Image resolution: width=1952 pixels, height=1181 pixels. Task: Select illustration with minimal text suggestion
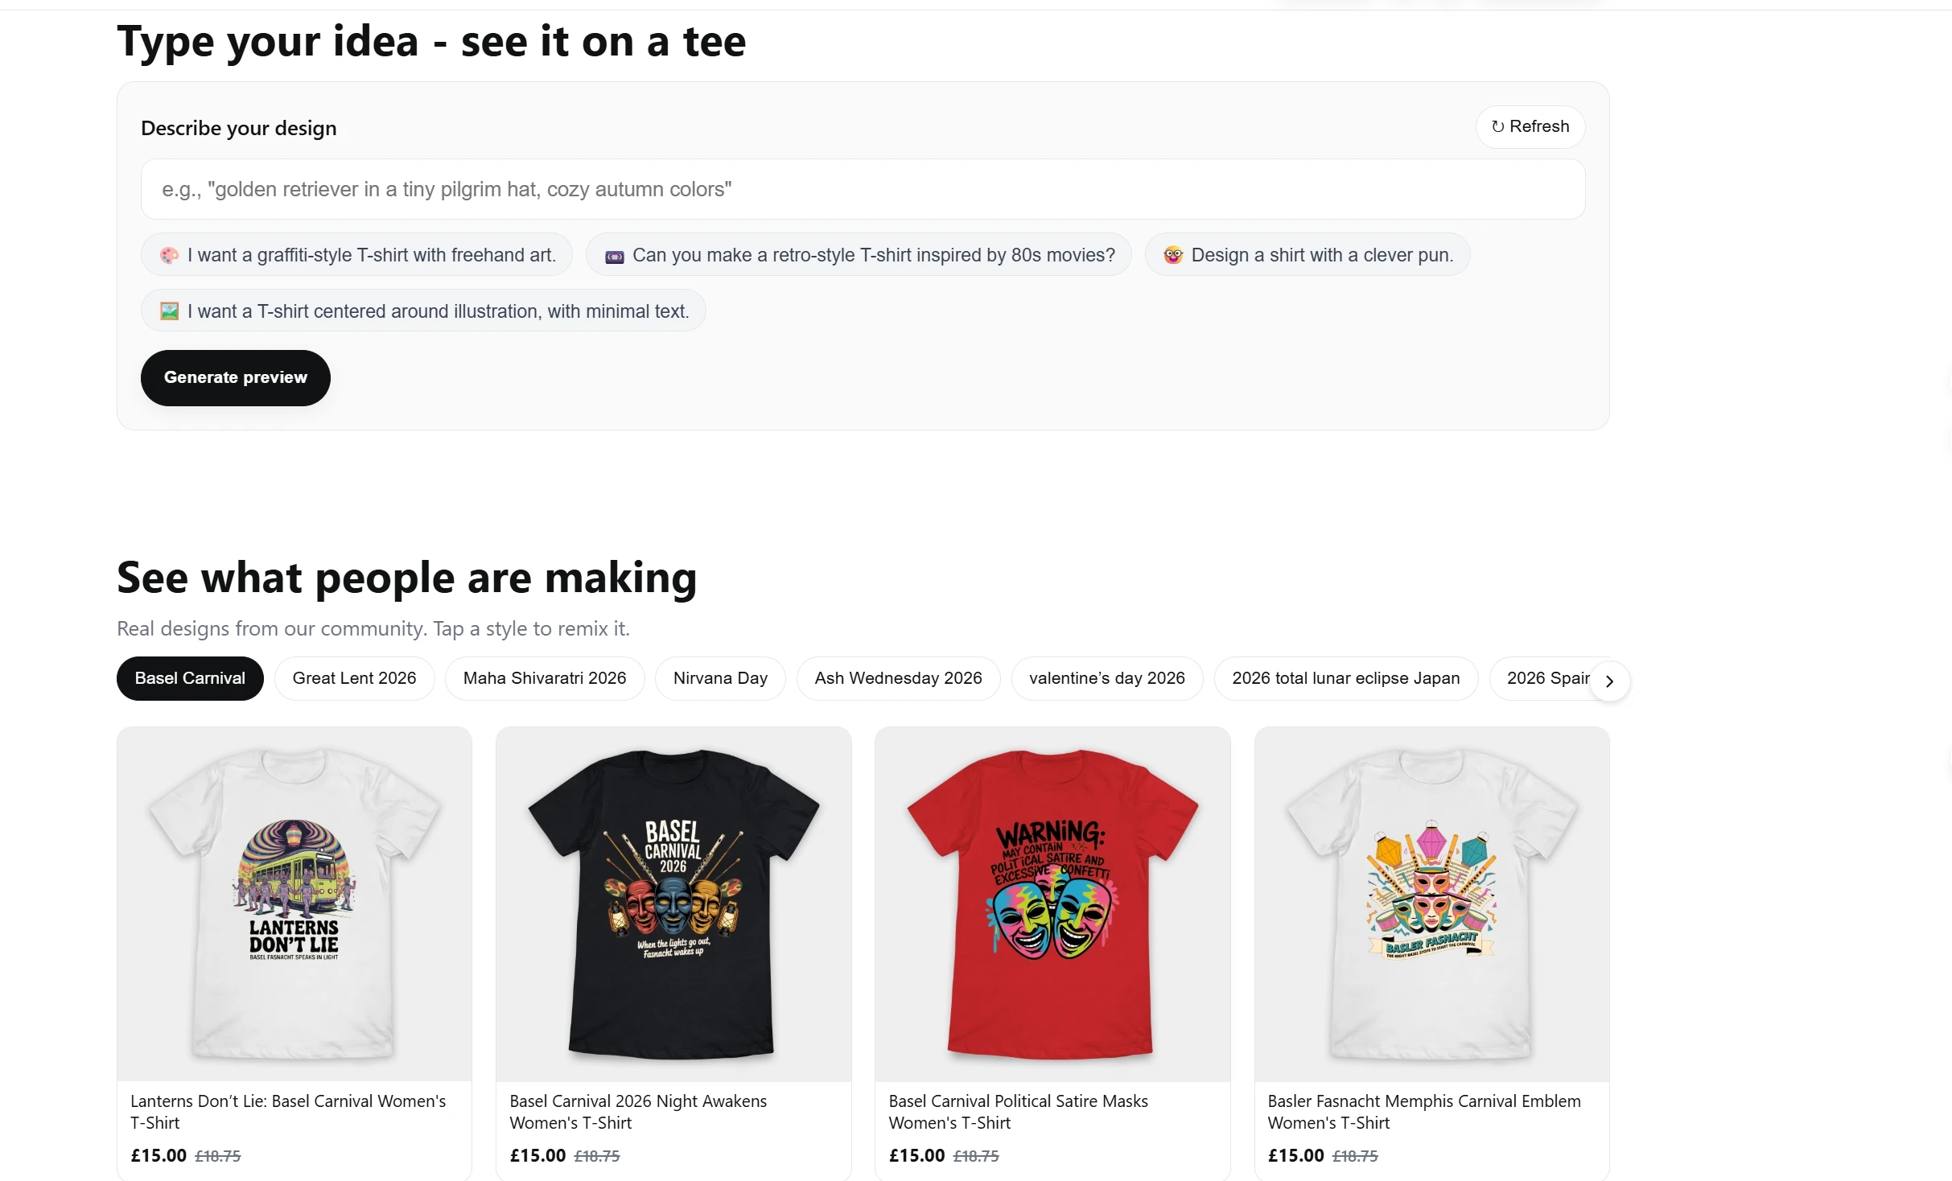423,311
